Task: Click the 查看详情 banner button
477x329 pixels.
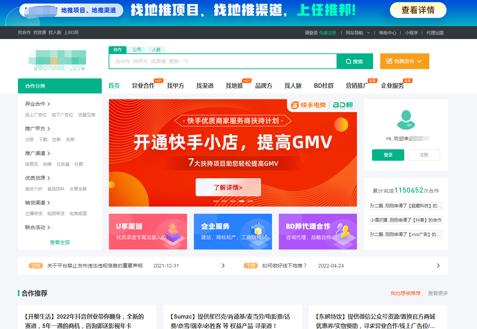Action: point(418,10)
